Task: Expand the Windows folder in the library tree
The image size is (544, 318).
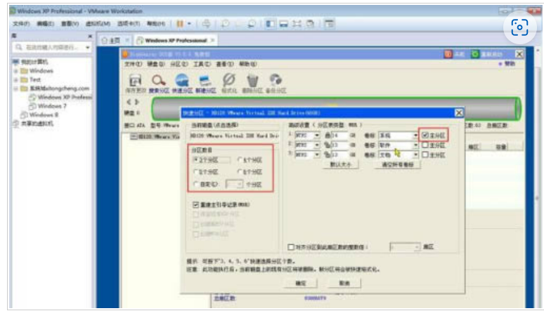Action: point(15,71)
